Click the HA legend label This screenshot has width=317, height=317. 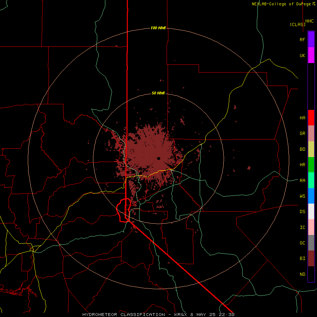pos(302,118)
